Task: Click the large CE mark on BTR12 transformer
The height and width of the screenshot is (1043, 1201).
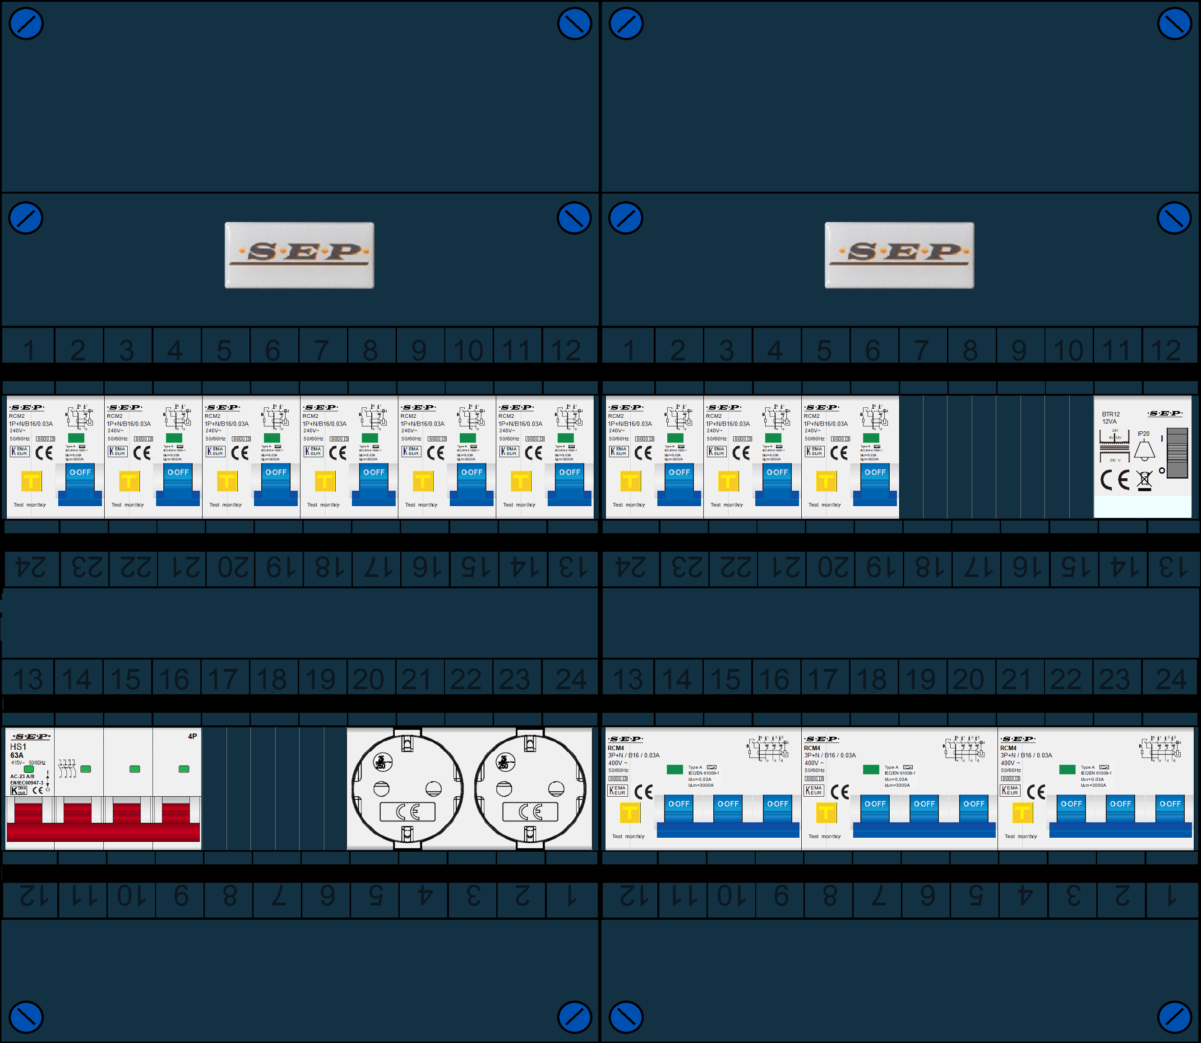Action: (x=1114, y=480)
